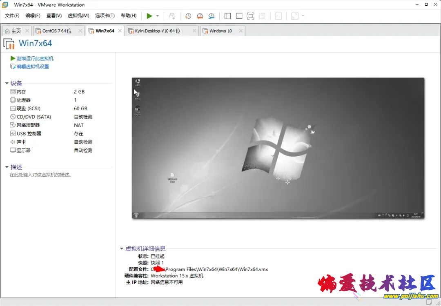This screenshot has height=306, width=441.
Task: Click 编辑虚拟机设置 link
Action: tap(33, 67)
